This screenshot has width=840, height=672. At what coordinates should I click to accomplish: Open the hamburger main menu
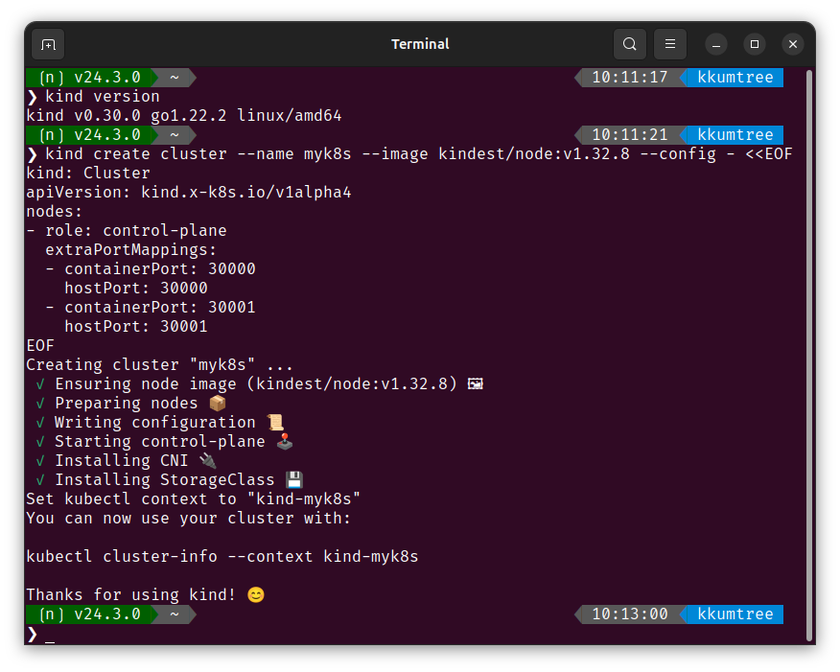click(670, 44)
